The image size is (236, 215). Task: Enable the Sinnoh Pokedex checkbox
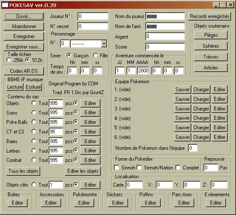pos(116,167)
